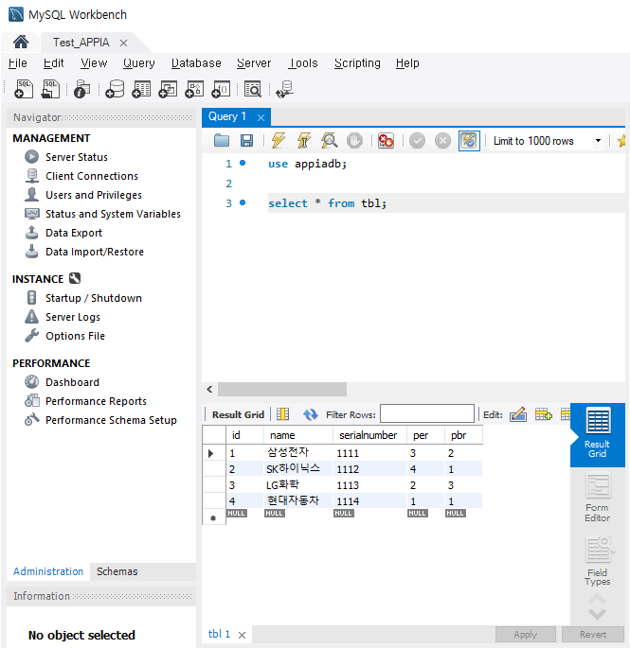Screen dimensions: 630x648
Task: Search table data icon
Action: pos(253,89)
